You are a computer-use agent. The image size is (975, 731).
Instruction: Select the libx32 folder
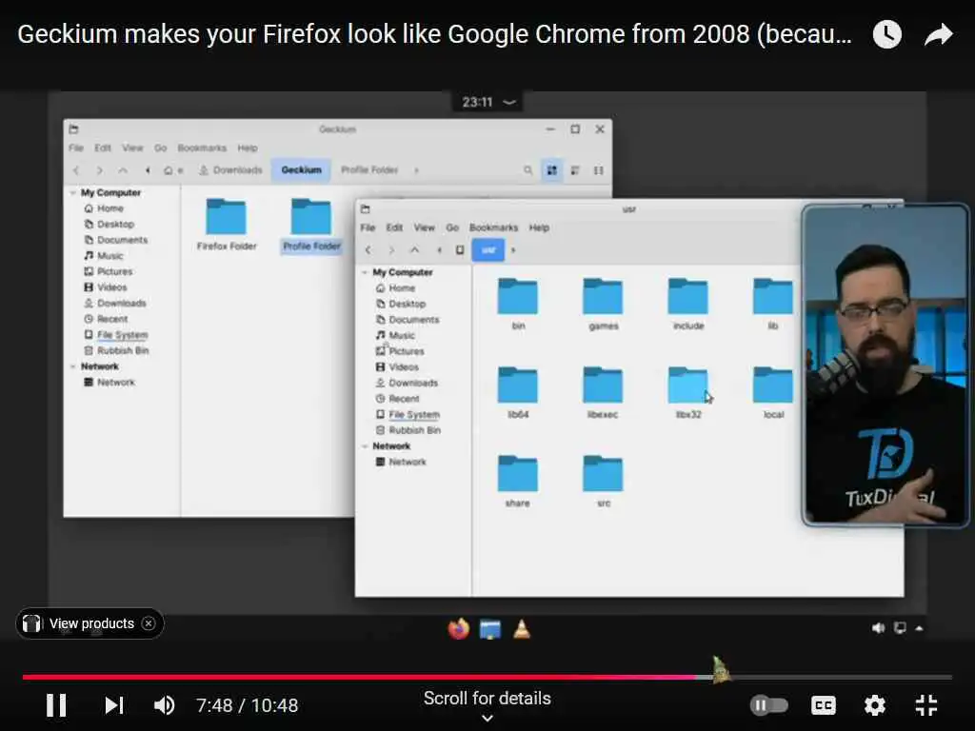tap(688, 393)
